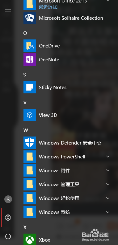Click the Windows Defender shield icon
Image resolution: width=118 pixels, height=245 pixels.
(x=30, y=143)
